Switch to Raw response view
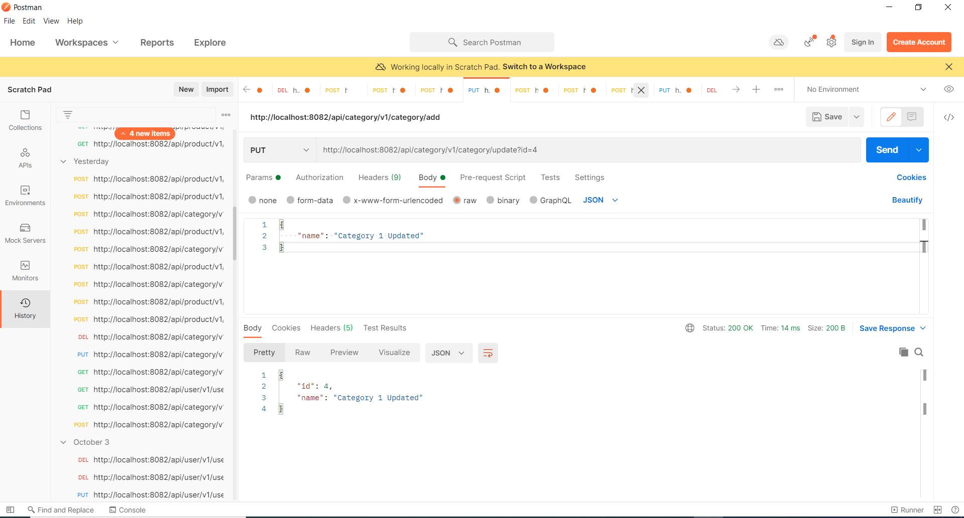 (x=302, y=353)
